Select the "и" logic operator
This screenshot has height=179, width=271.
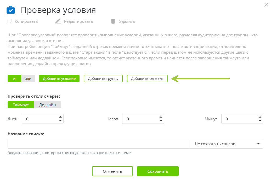pos(14,78)
